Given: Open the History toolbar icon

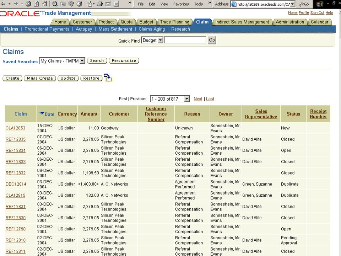Looking at the screenshot, I should click(x=79, y=4).
